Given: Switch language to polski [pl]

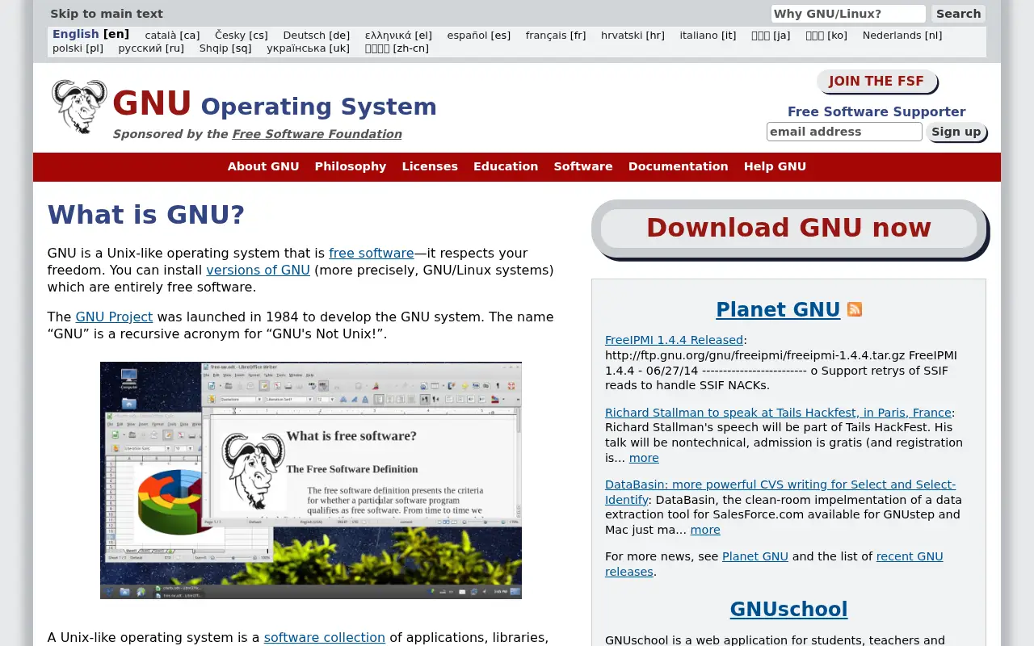Looking at the screenshot, I should point(78,48).
